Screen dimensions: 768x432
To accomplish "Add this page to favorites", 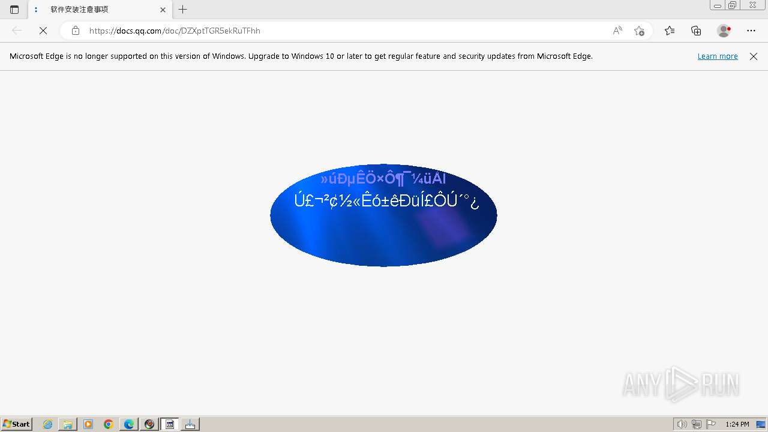I will (639, 31).
